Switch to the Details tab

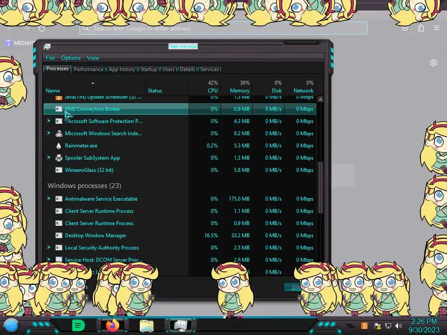pos(188,69)
